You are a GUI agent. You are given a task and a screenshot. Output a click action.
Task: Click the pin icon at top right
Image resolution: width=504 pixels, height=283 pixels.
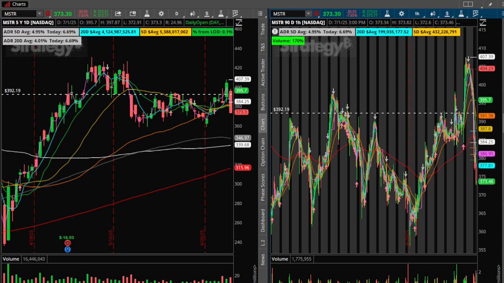[490, 4]
